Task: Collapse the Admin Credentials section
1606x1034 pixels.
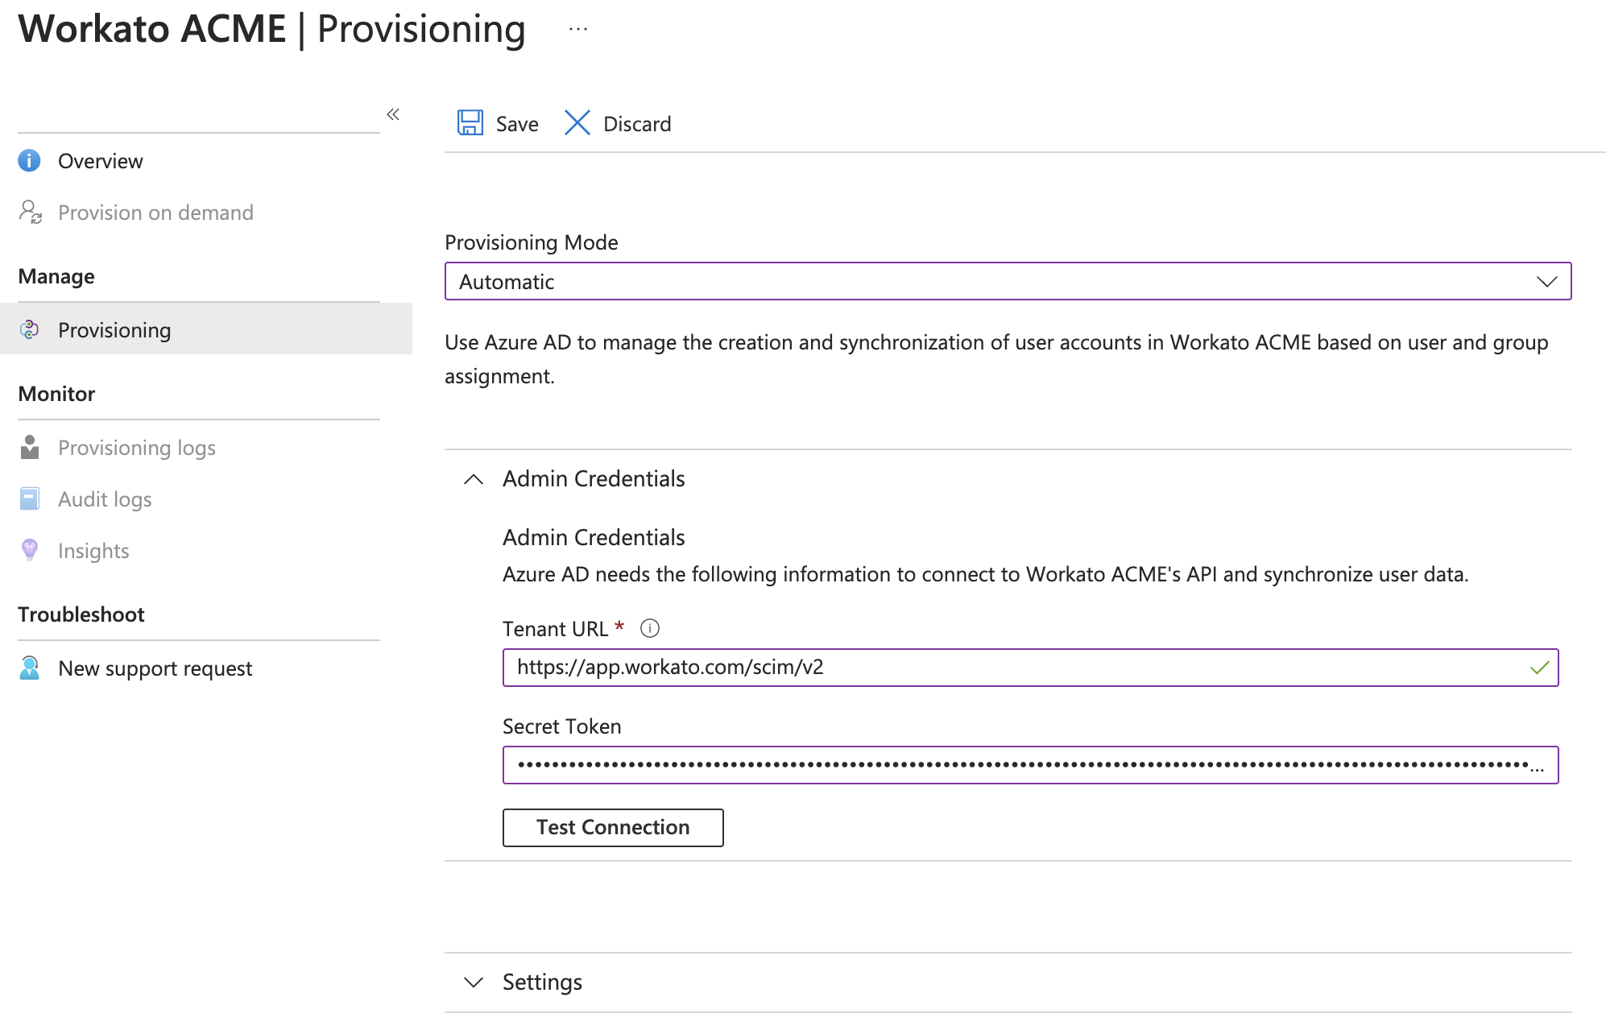Action: click(474, 478)
